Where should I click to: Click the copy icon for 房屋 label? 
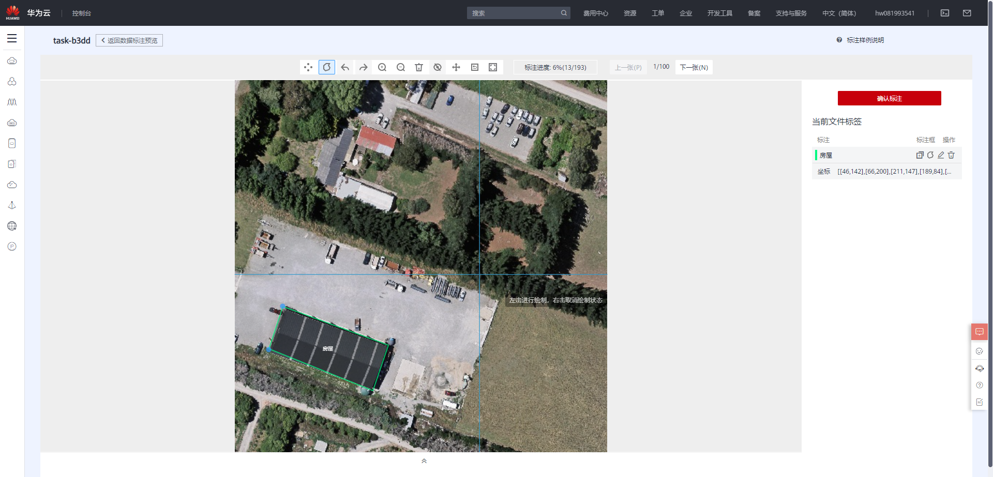click(920, 155)
